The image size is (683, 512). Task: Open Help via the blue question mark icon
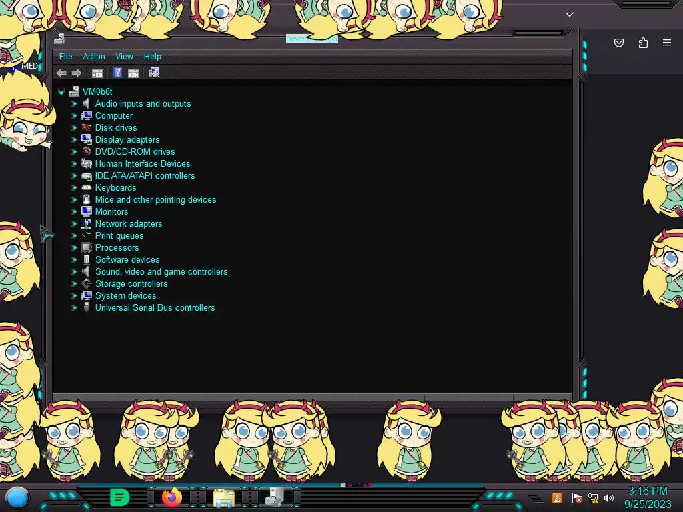(117, 73)
